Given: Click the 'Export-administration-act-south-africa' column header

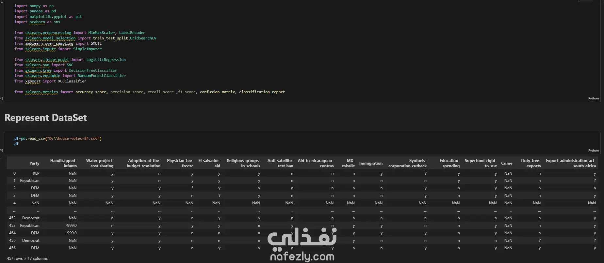Looking at the screenshot, I should (x=571, y=163).
